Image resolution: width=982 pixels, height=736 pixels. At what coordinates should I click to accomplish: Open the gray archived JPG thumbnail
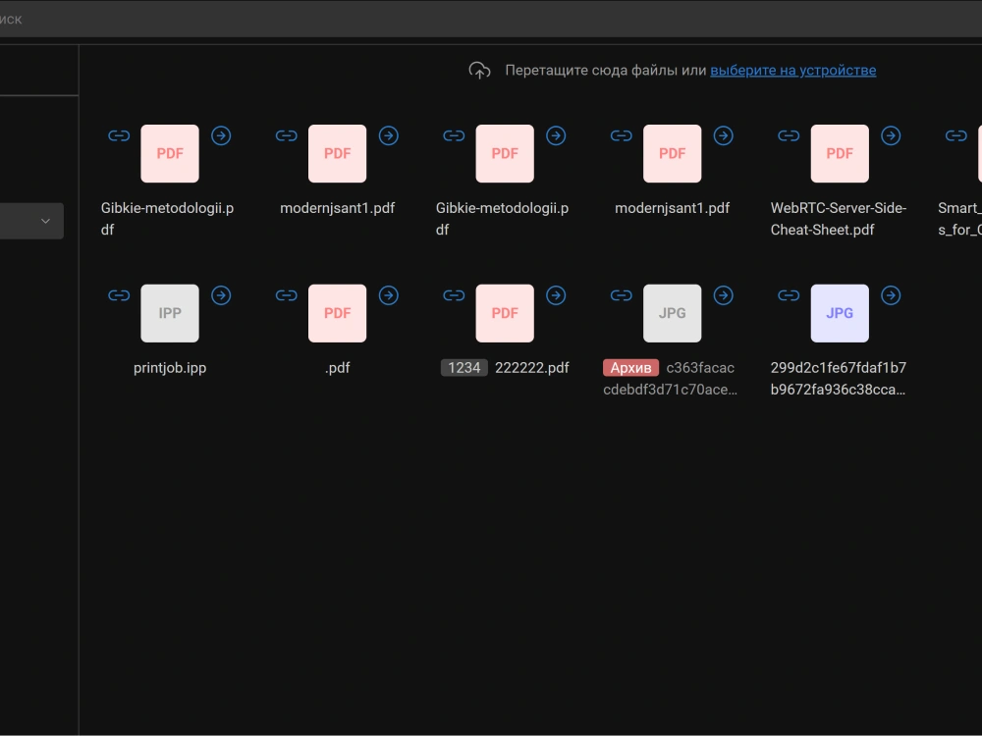point(672,313)
